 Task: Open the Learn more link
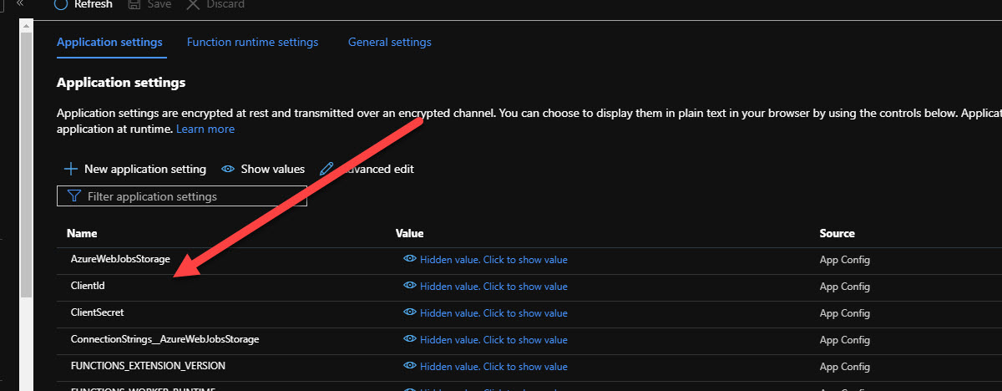[x=205, y=129]
